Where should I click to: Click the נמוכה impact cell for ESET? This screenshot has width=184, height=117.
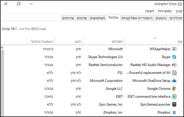point(49,97)
